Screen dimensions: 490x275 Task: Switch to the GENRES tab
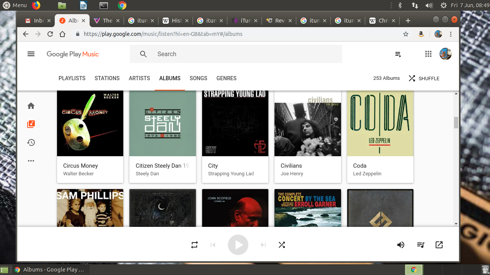click(x=227, y=78)
